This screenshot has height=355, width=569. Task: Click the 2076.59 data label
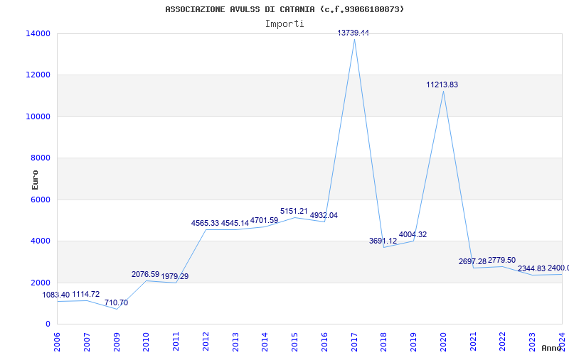tap(146, 275)
